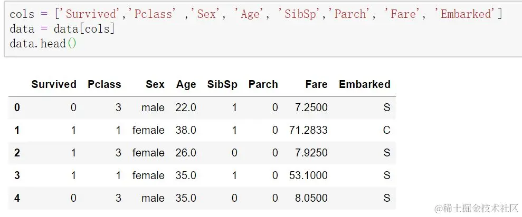Click the Embarked value C
The height and width of the screenshot is (217, 522).
[386, 130]
